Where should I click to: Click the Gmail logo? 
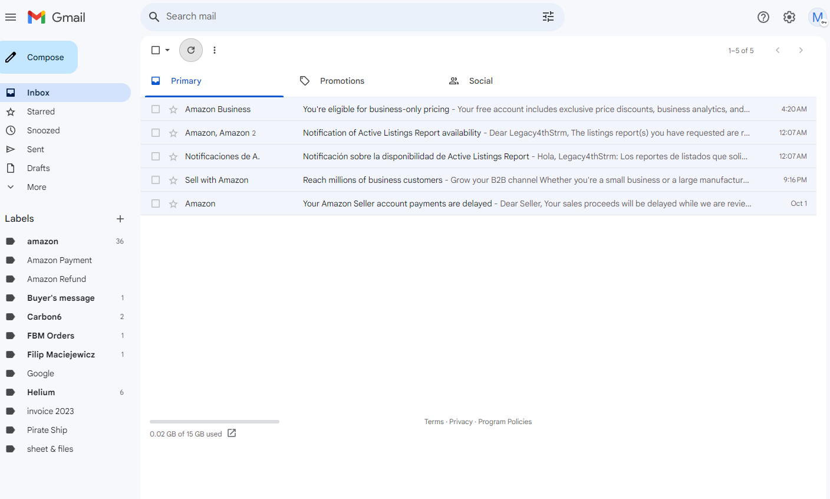point(57,17)
